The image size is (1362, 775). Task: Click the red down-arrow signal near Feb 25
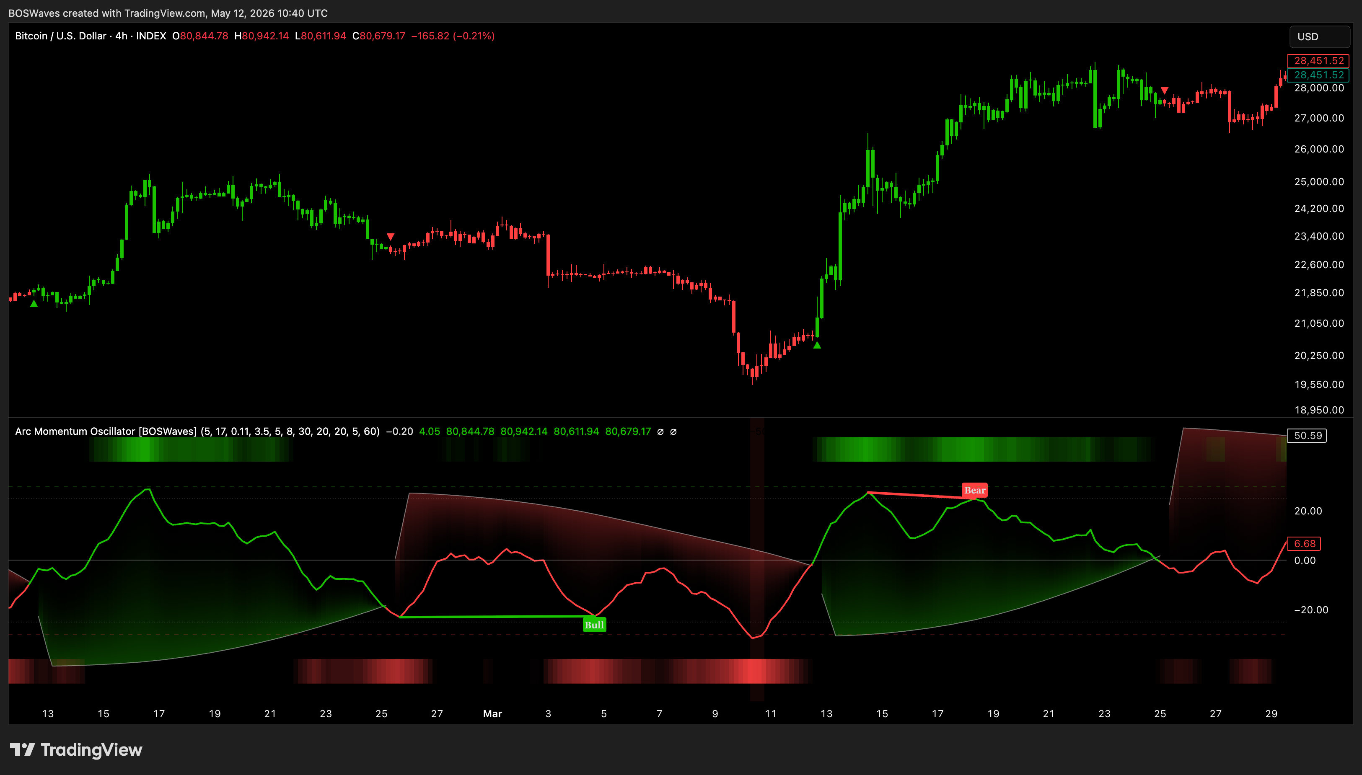tap(390, 236)
